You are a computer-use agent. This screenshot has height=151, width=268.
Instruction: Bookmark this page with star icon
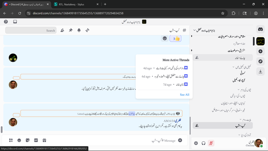click(223, 13)
